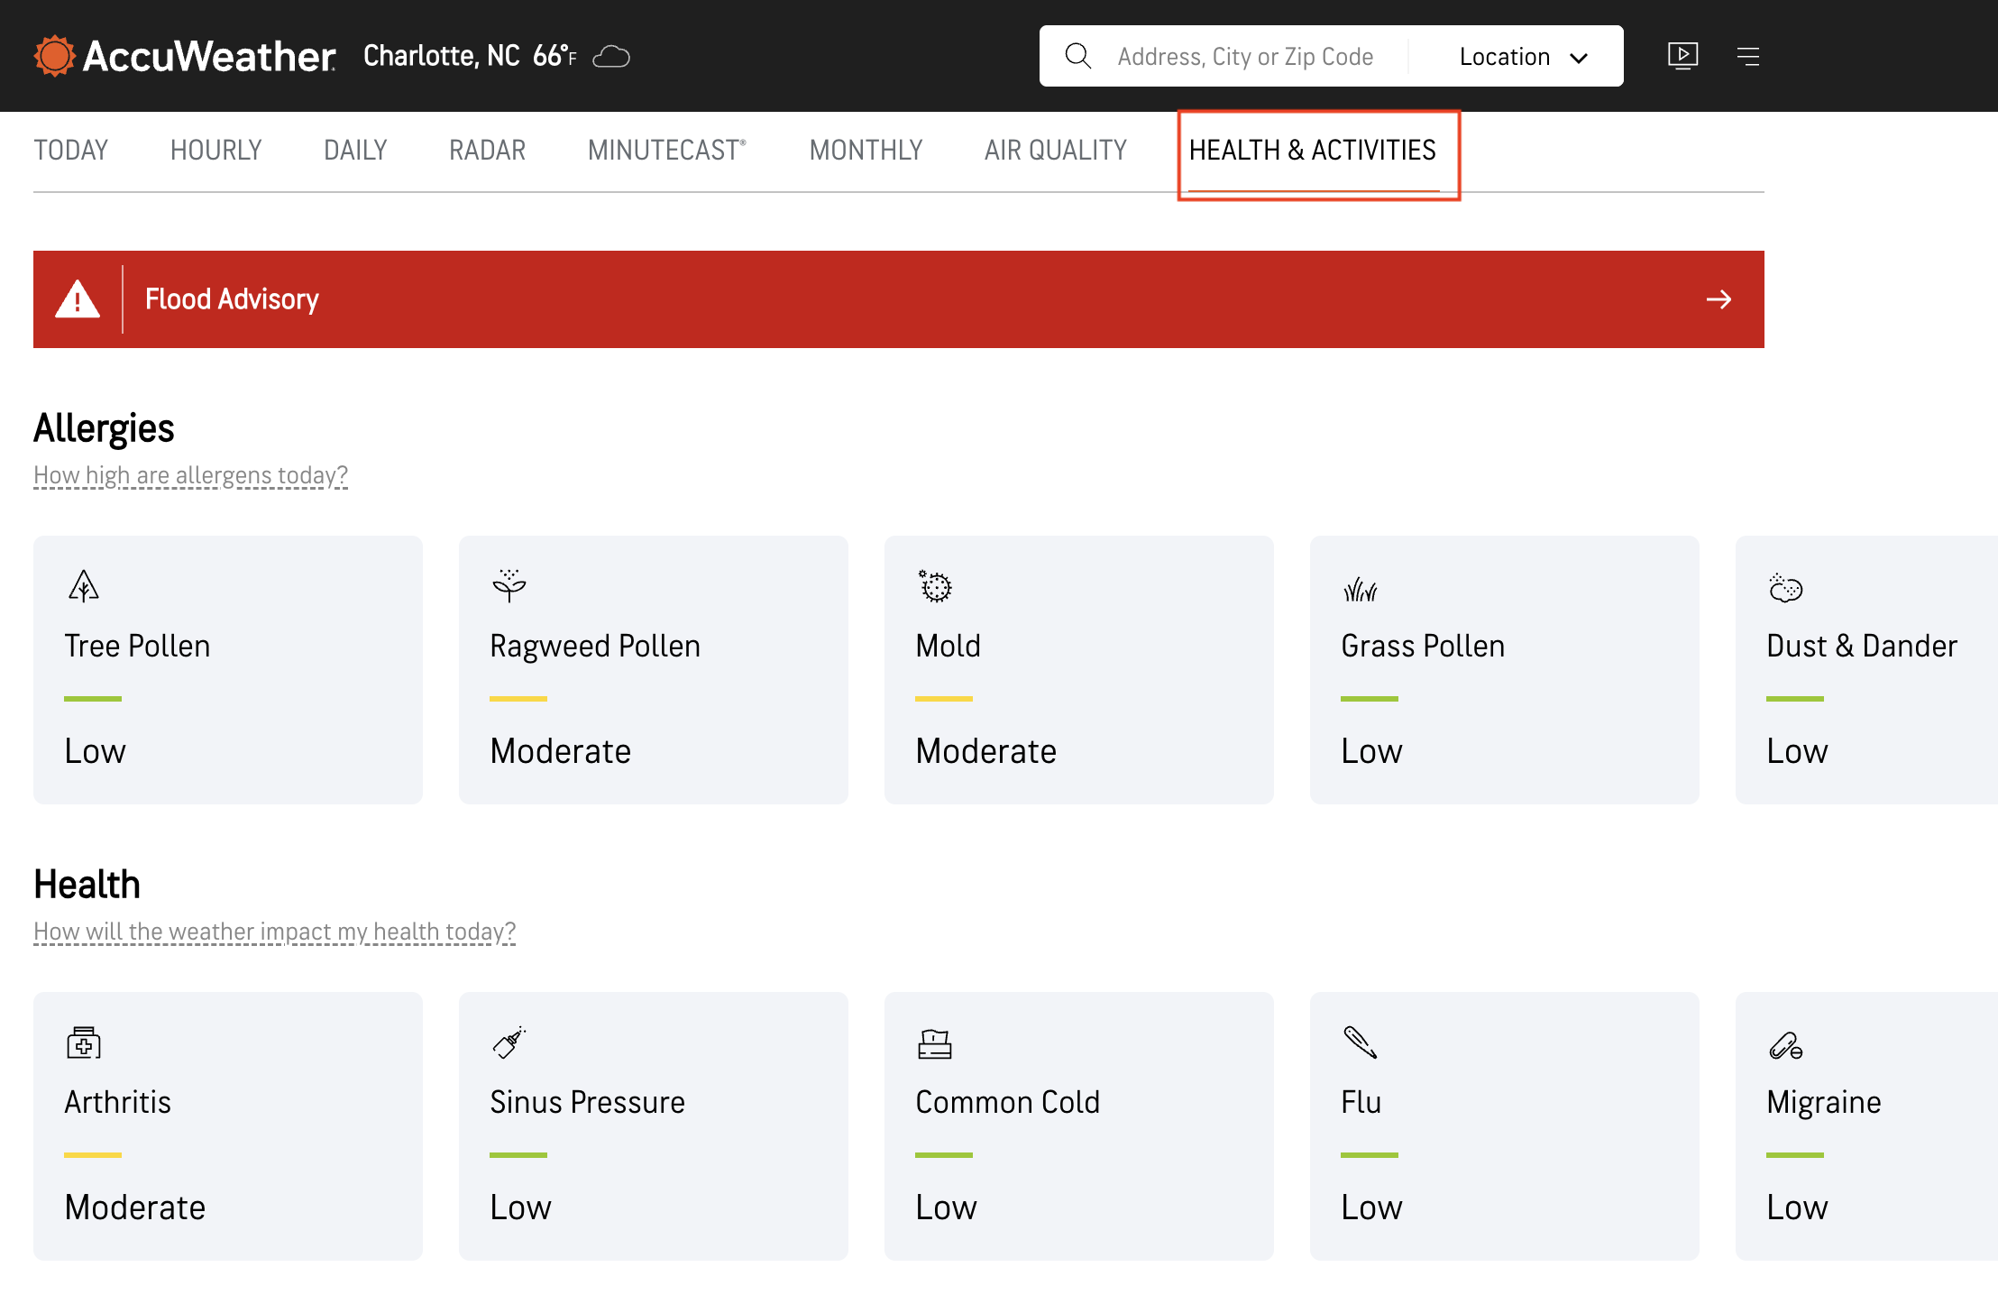Click 'How will the weather impact my health' link
This screenshot has width=1998, height=1313.
[x=274, y=932]
